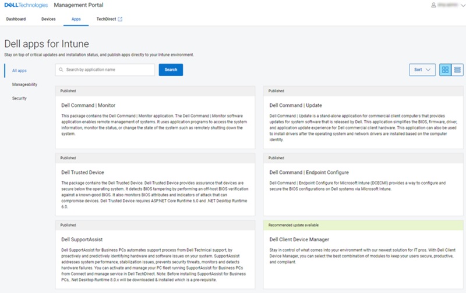Go to the Devices tab
The height and width of the screenshot is (293, 466).
(x=48, y=19)
